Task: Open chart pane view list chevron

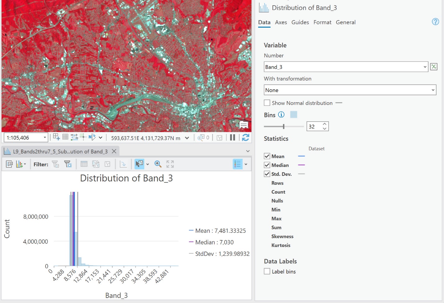Action: (x=248, y=151)
